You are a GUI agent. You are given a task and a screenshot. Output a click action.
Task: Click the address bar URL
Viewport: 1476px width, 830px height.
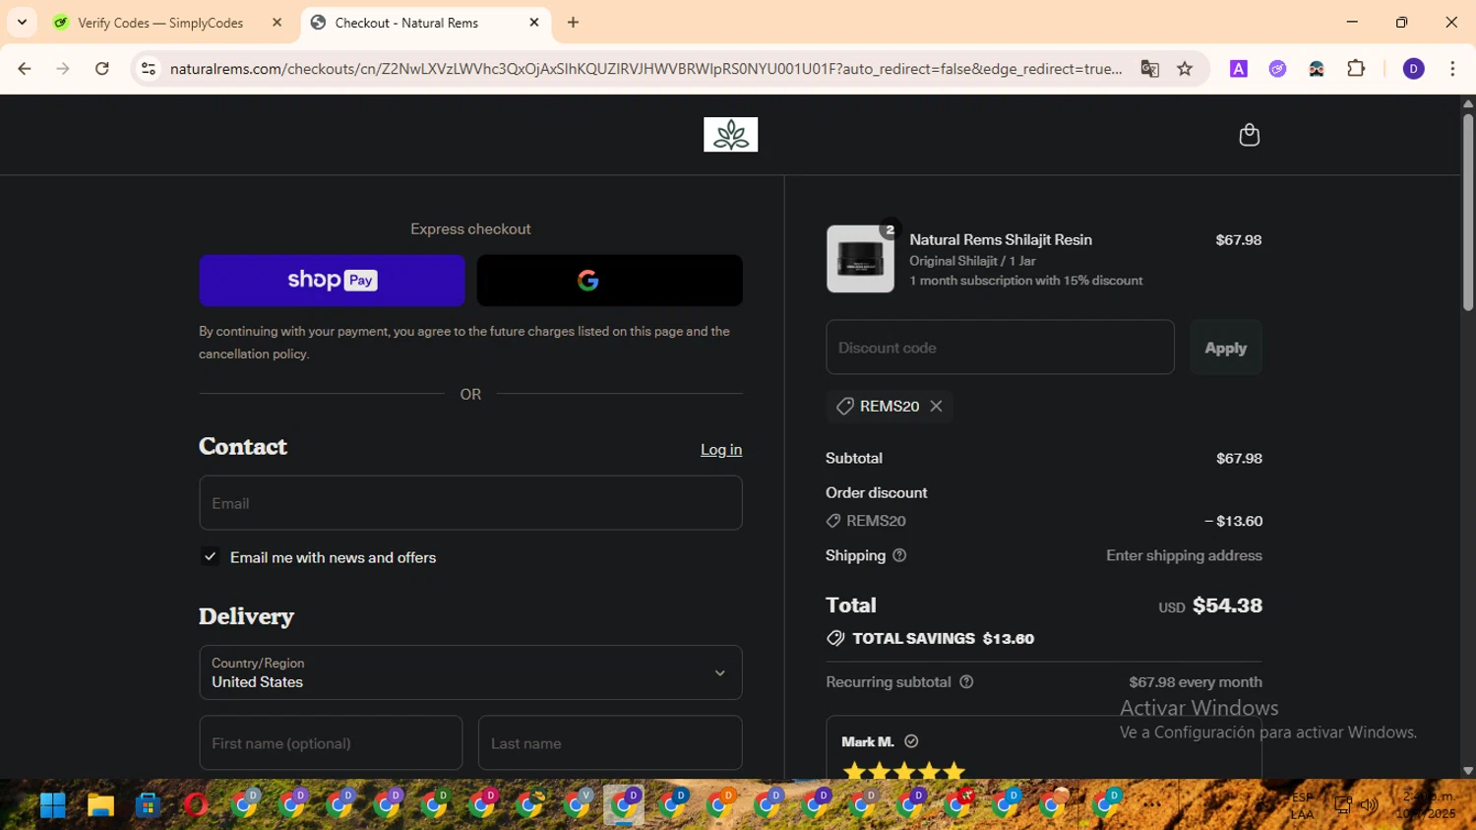[x=646, y=69]
